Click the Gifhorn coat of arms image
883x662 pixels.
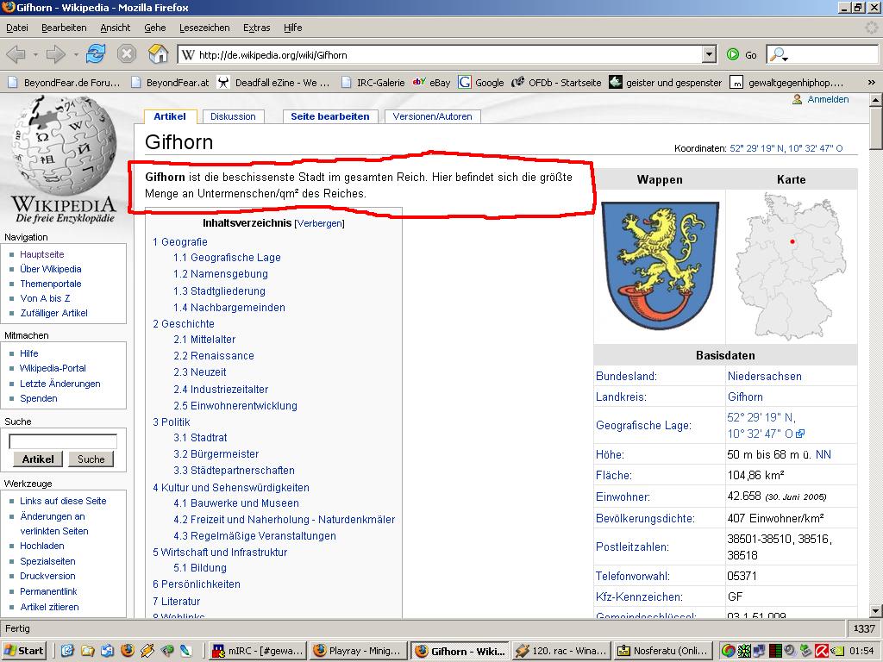(x=660, y=265)
